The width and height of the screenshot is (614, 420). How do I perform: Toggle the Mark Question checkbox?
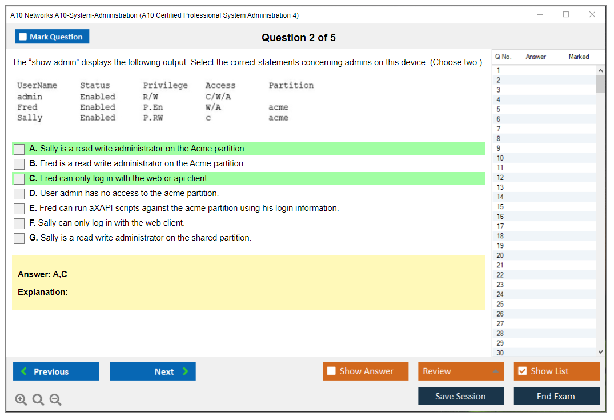(x=23, y=37)
